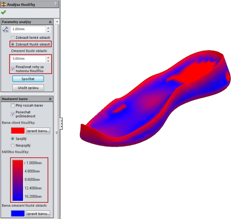Click the Měřítko tloušťky label

(x=15, y=152)
